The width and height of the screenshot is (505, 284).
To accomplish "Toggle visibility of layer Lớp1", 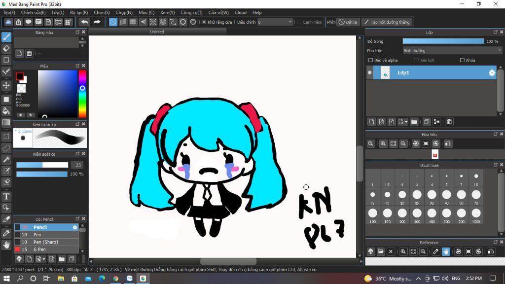I will [x=370, y=73].
